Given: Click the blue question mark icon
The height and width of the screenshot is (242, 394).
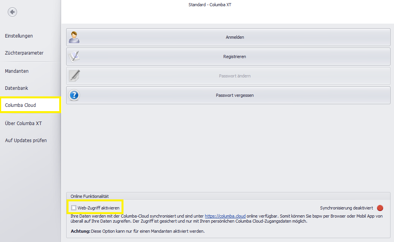Looking at the screenshot, I should pyautogui.click(x=74, y=95).
